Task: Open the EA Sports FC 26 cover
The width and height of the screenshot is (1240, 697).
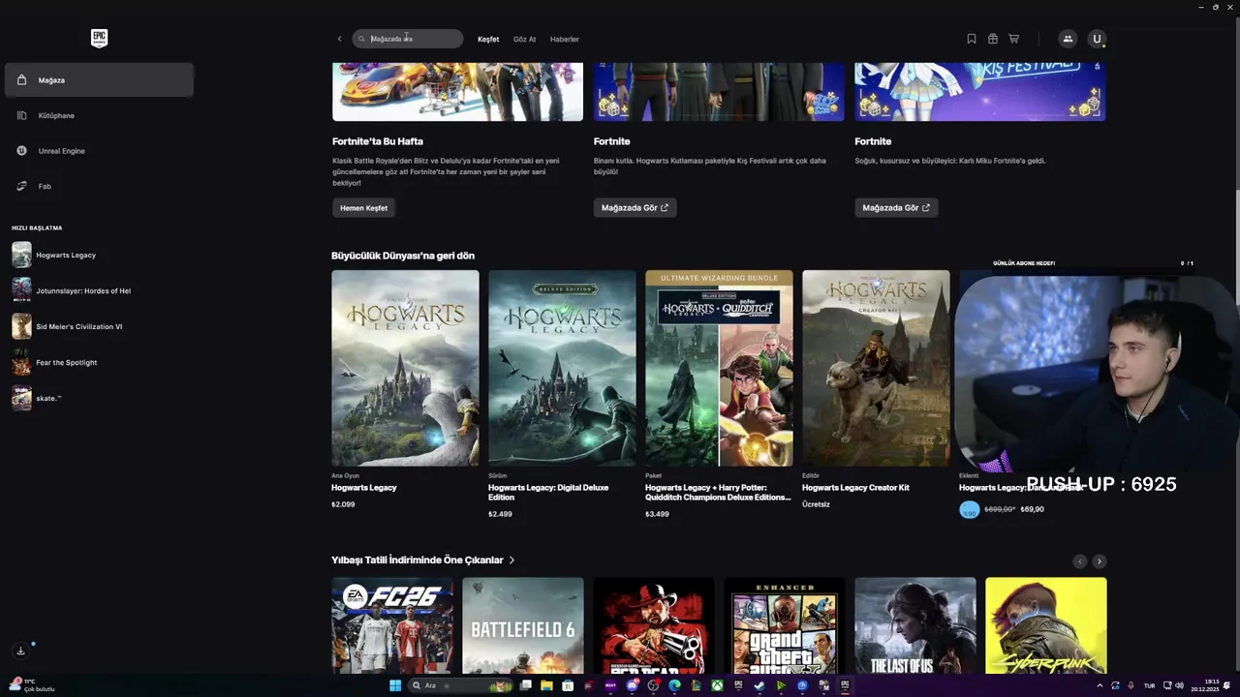Action: tap(392, 625)
